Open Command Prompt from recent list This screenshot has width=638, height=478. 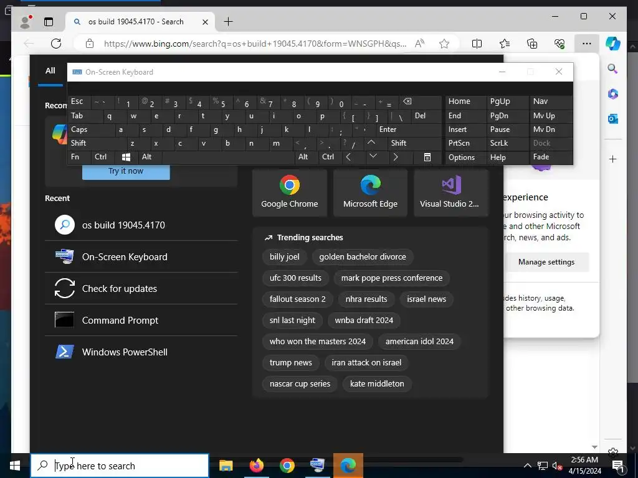(141, 320)
